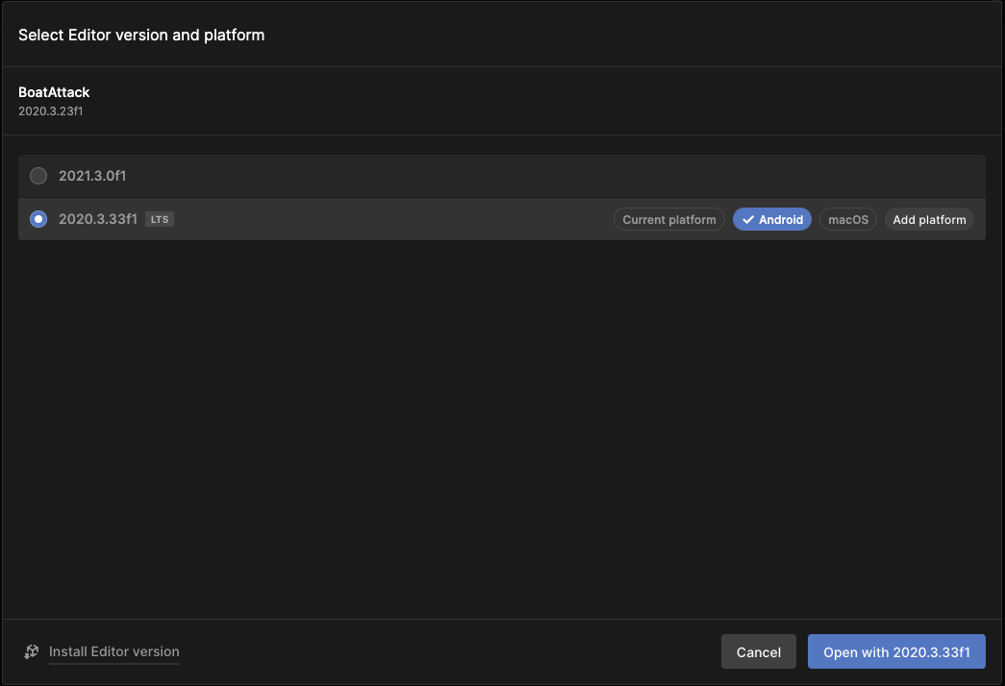
Task: Choose the macOS platform chip
Action: pyautogui.click(x=847, y=220)
